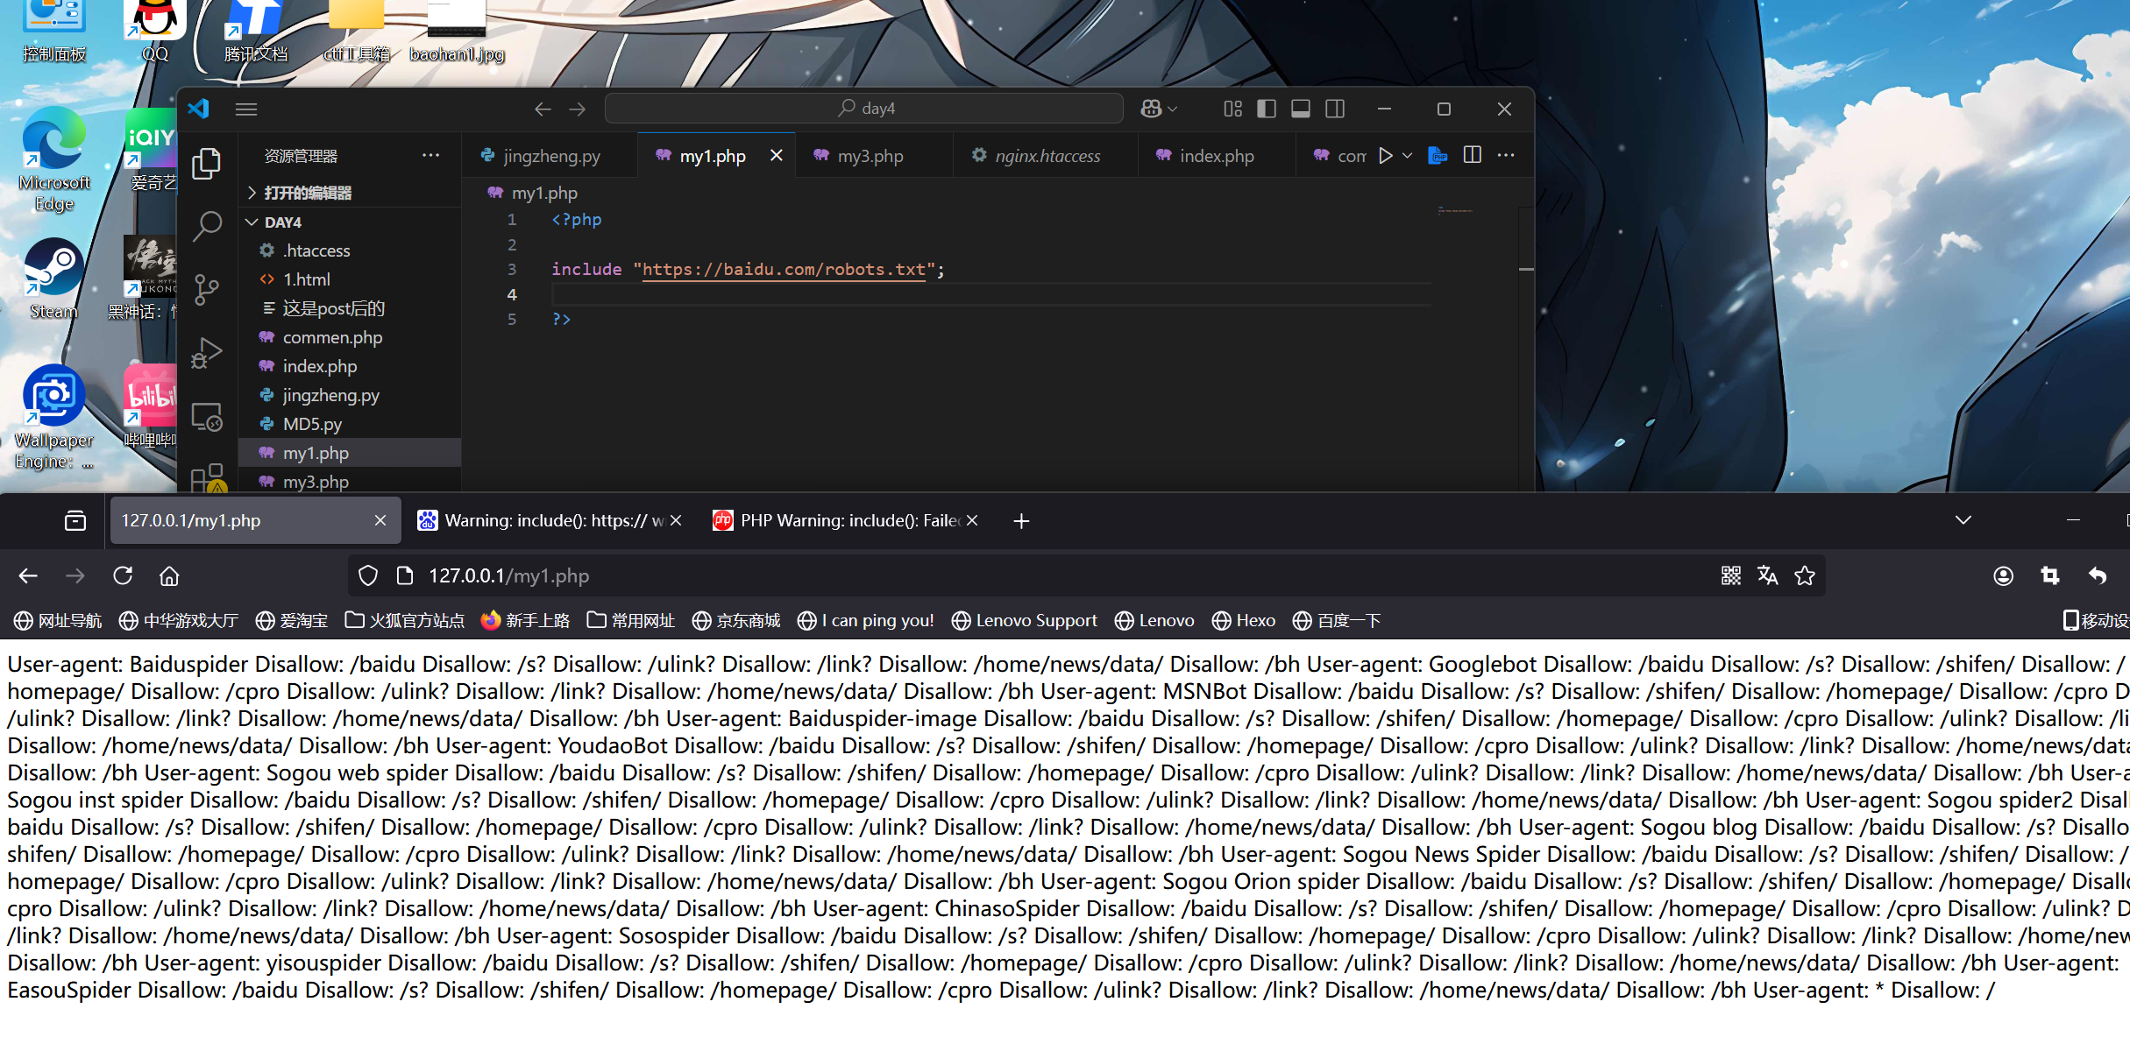Open the Run and Debug view icon
Screen dimensions: 2130x1037
click(207, 353)
